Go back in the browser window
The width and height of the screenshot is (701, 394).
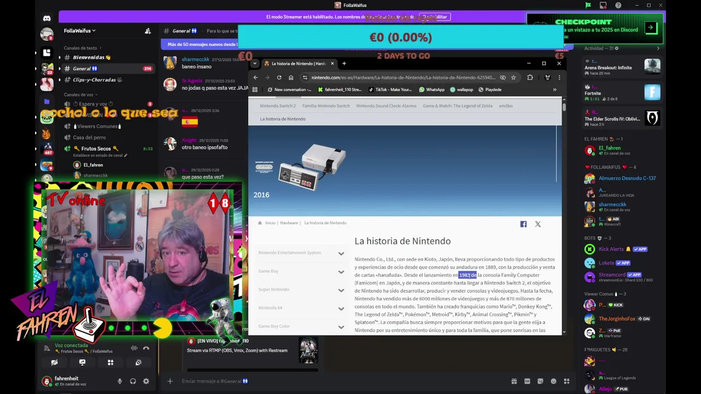coord(255,78)
